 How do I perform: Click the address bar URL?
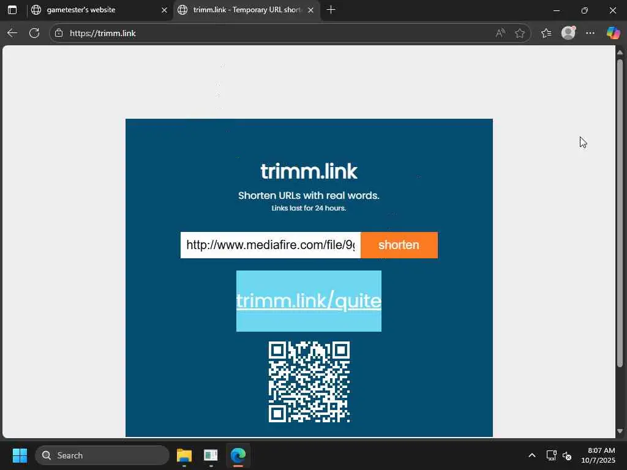103,33
